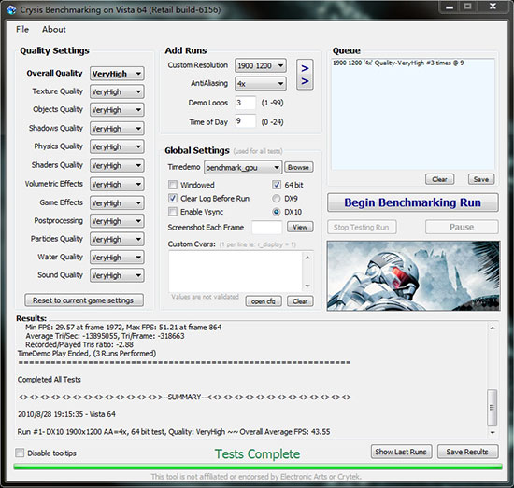Click the Results scrollbar thumb

492,407
